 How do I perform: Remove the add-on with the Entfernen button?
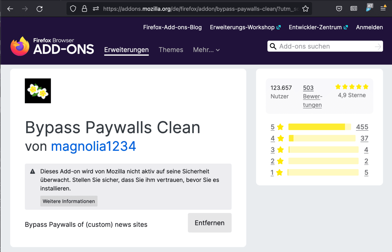pos(210,223)
